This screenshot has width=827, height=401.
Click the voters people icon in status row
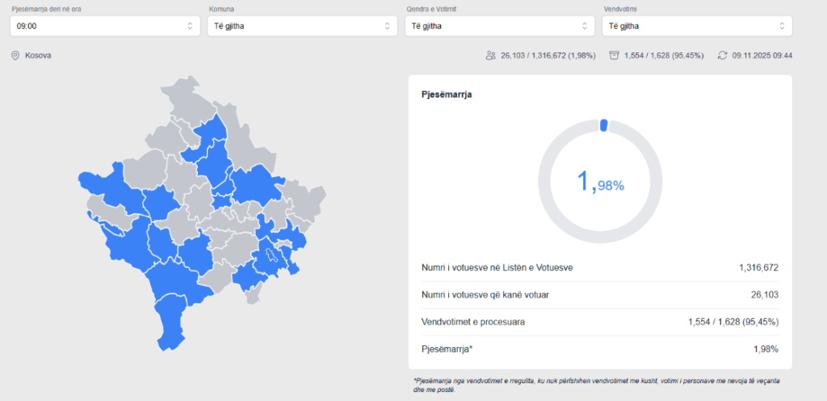click(490, 56)
